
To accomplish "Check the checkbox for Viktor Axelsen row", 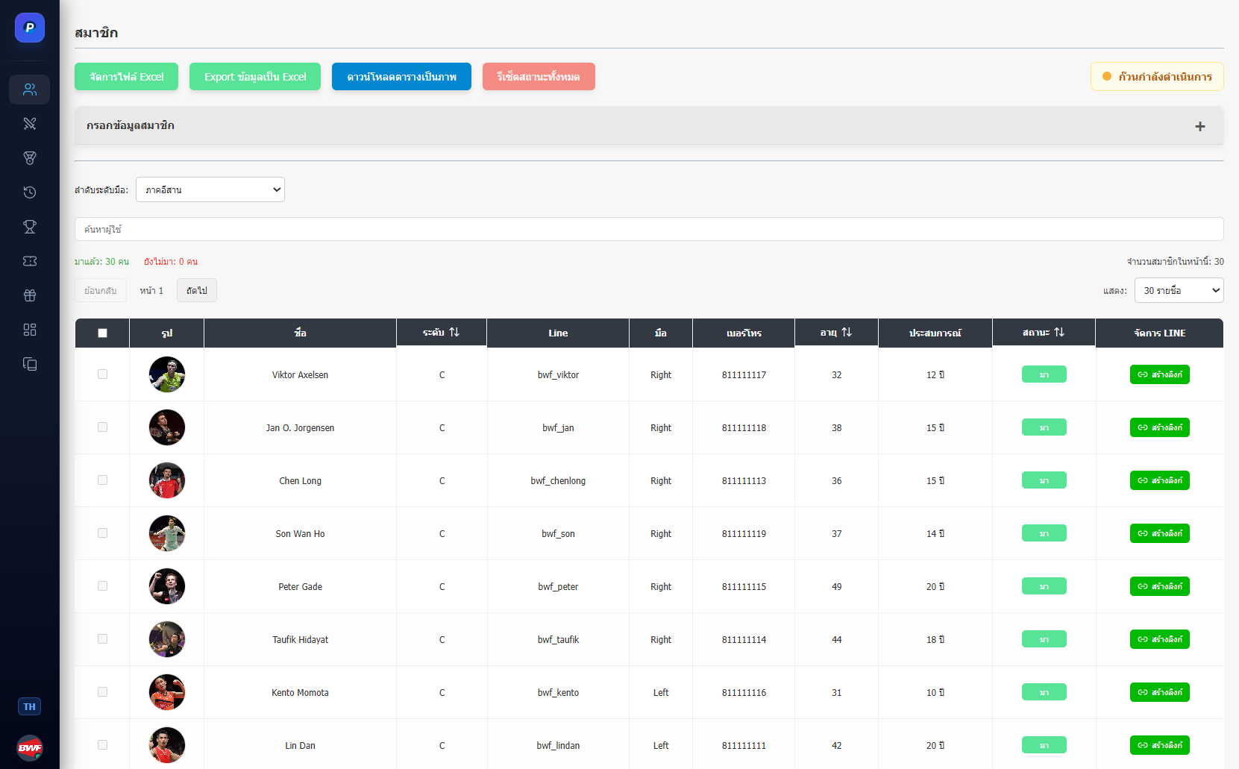I will (102, 374).
